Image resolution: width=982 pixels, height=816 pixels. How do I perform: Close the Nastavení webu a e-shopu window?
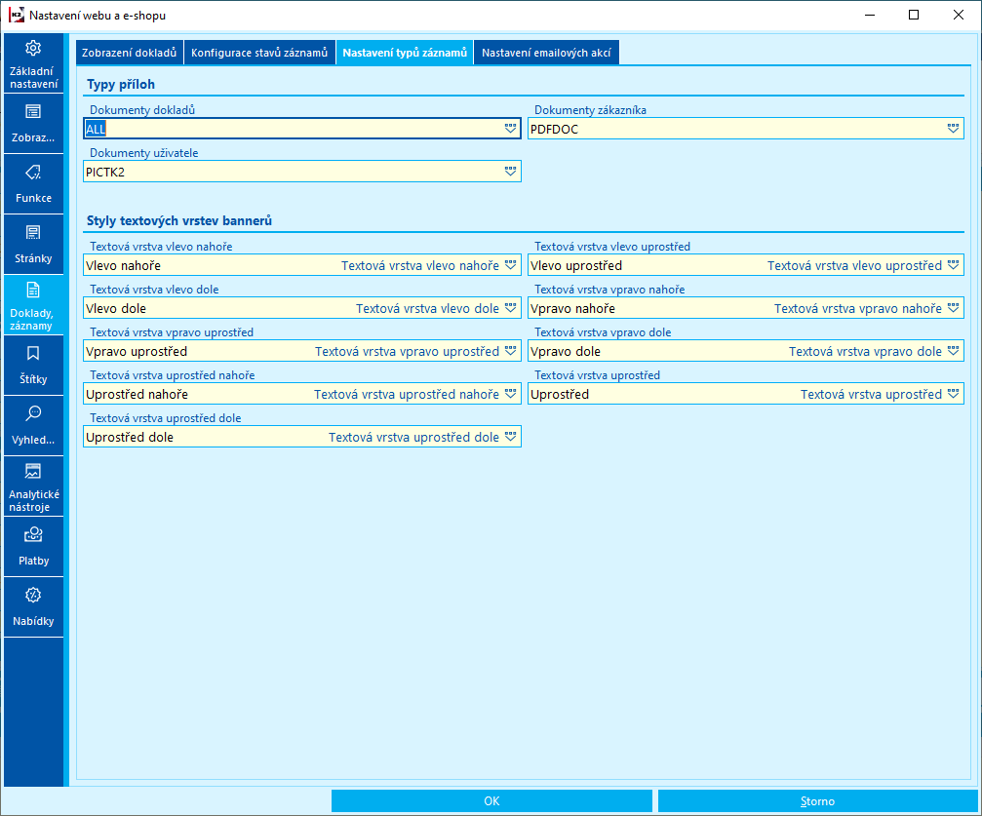coord(959,15)
